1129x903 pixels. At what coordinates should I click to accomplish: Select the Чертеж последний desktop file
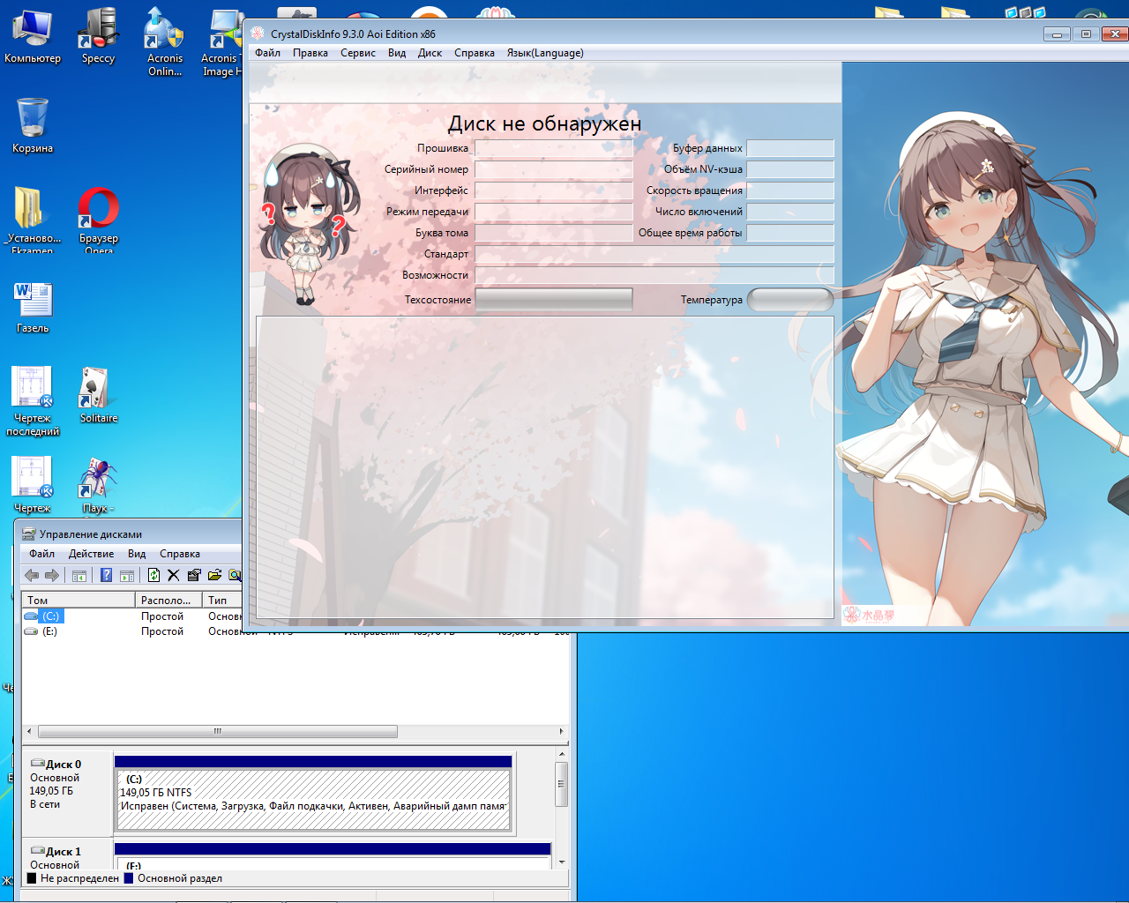click(x=33, y=401)
